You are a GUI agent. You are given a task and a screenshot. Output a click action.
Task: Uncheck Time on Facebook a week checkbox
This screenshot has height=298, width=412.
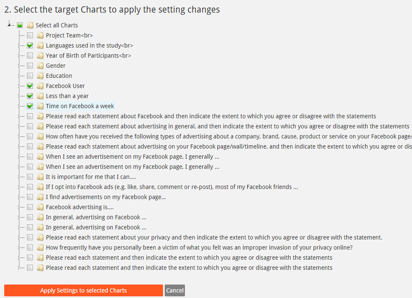tap(30, 106)
